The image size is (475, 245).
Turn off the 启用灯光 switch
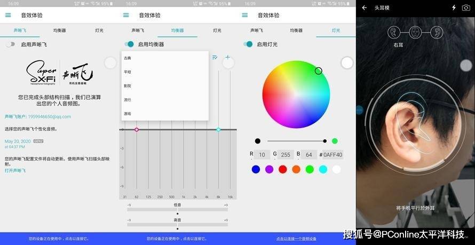tap(248, 44)
